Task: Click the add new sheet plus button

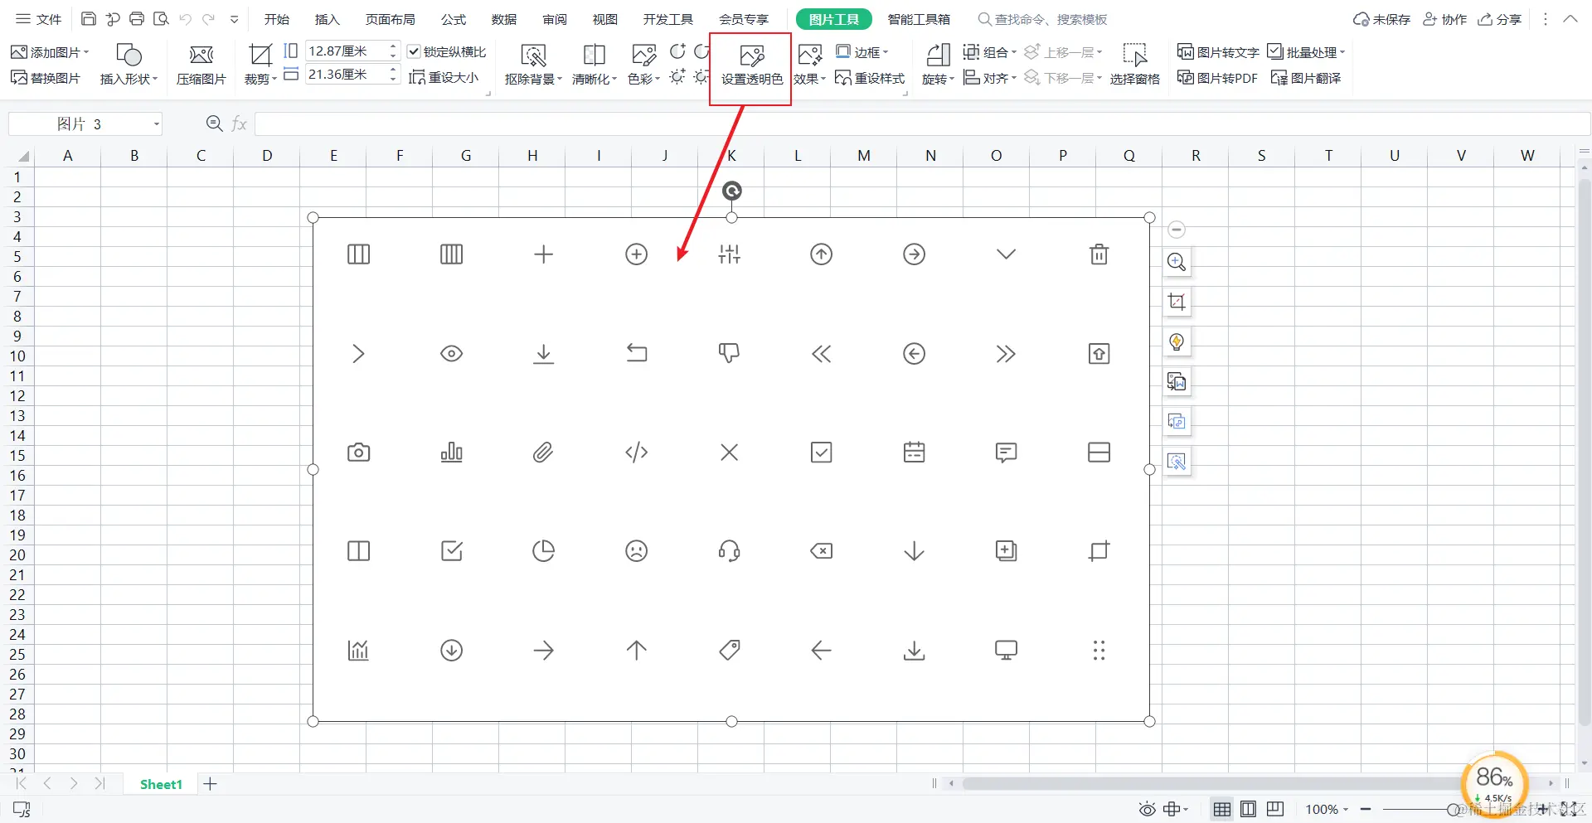Action: pyautogui.click(x=211, y=784)
